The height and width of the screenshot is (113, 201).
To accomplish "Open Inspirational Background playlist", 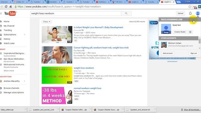I will point(14,53).
